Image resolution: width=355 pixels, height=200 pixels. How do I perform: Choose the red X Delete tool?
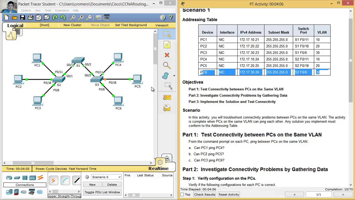(x=167, y=55)
